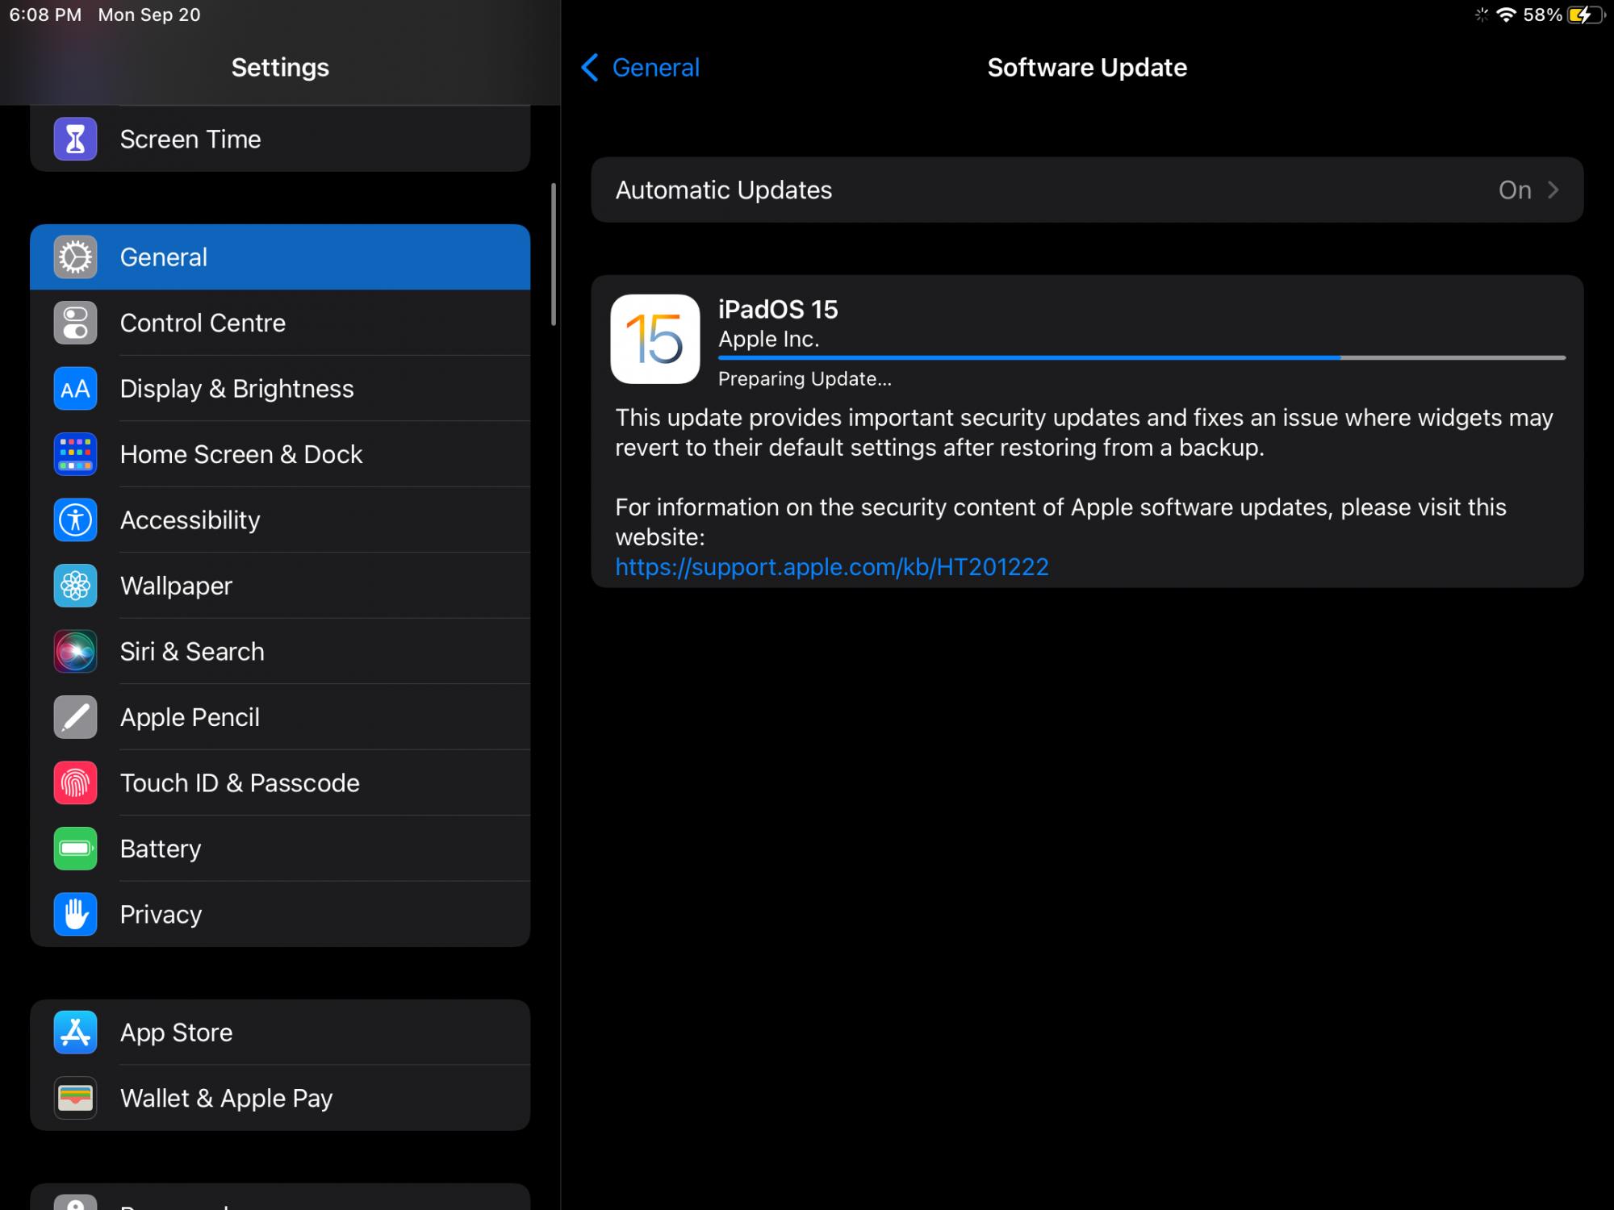1614x1210 pixels.
Task: Tap the Touch ID fingerprint icon
Action: pos(75,783)
